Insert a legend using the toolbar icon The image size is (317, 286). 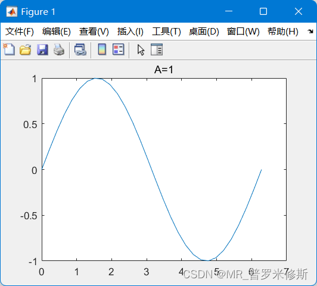click(x=119, y=49)
